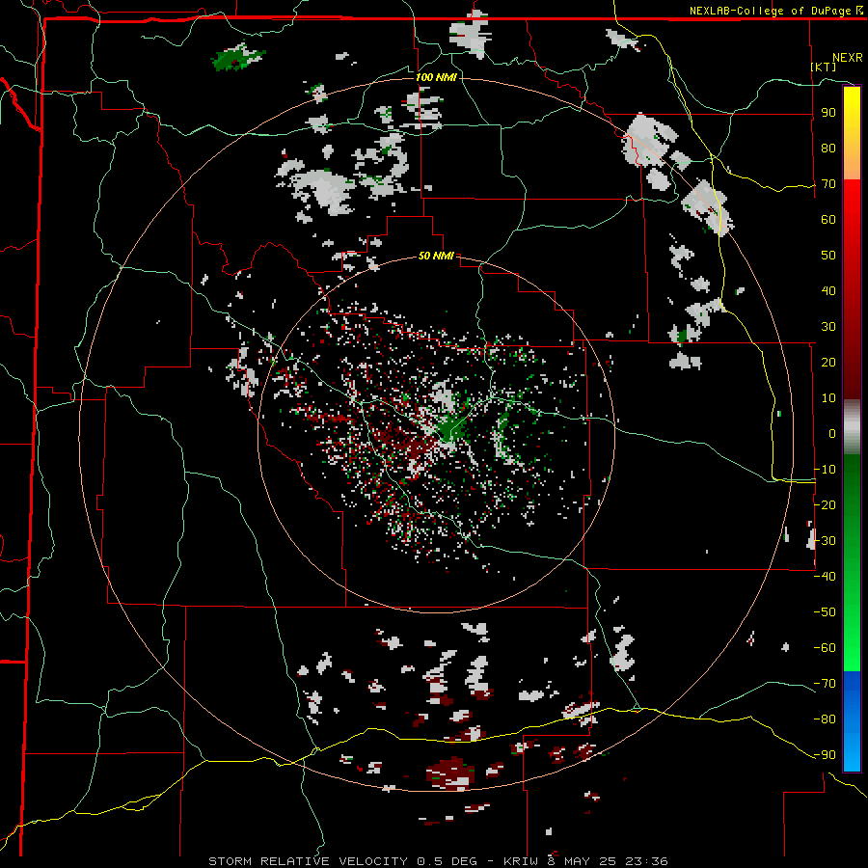Click the 30 value on the velocity scale
Viewport: 868px width, 868px height.
pyautogui.click(x=828, y=327)
